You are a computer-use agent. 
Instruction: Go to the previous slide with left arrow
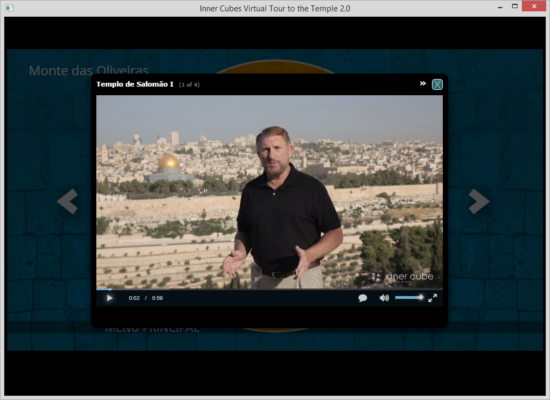coord(68,201)
